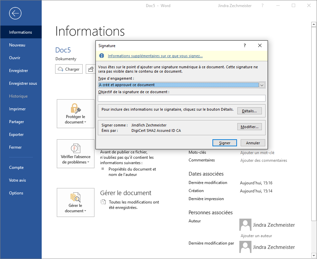Click the Informations page heading
317x259 pixels.
(x=90, y=31)
